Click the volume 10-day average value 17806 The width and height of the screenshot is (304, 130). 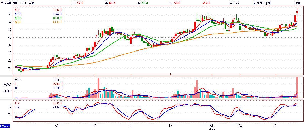coord(56,88)
